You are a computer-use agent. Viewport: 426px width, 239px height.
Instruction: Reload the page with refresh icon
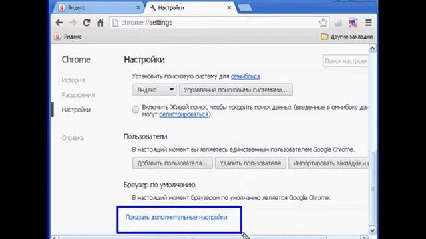[87, 23]
